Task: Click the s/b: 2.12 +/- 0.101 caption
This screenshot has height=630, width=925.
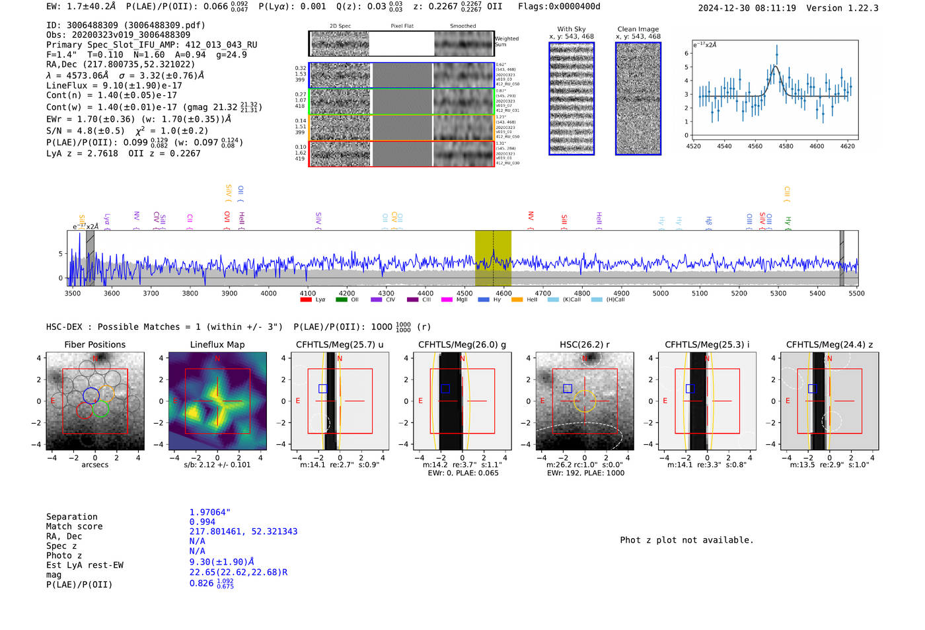Action: [217, 465]
